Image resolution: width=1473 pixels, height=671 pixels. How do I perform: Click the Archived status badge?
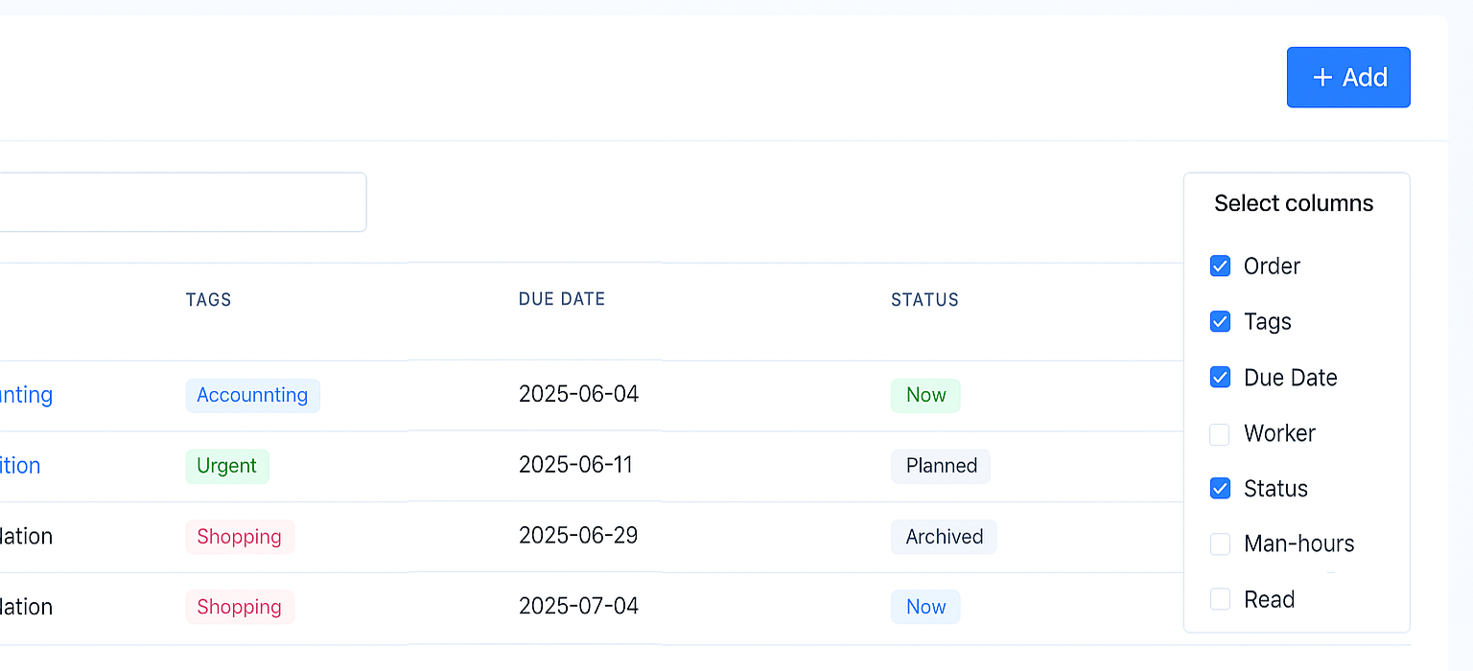pyautogui.click(x=944, y=537)
